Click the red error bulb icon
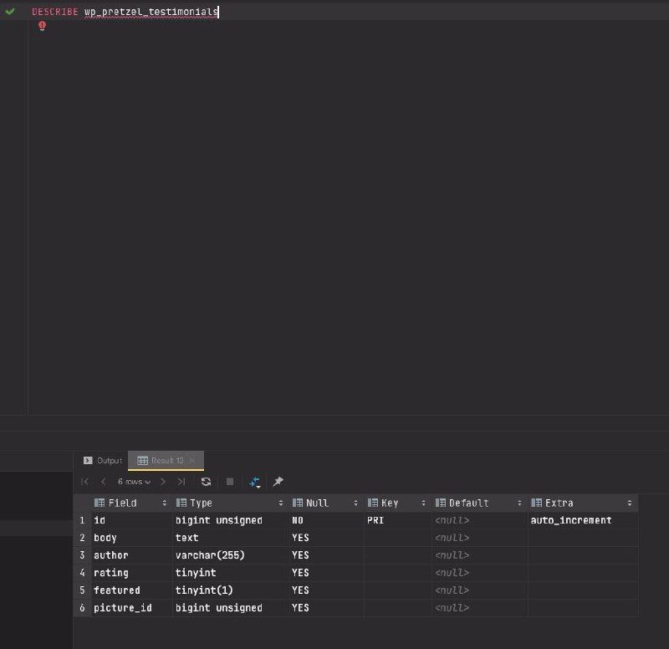This screenshot has height=649, width=669. [42, 26]
